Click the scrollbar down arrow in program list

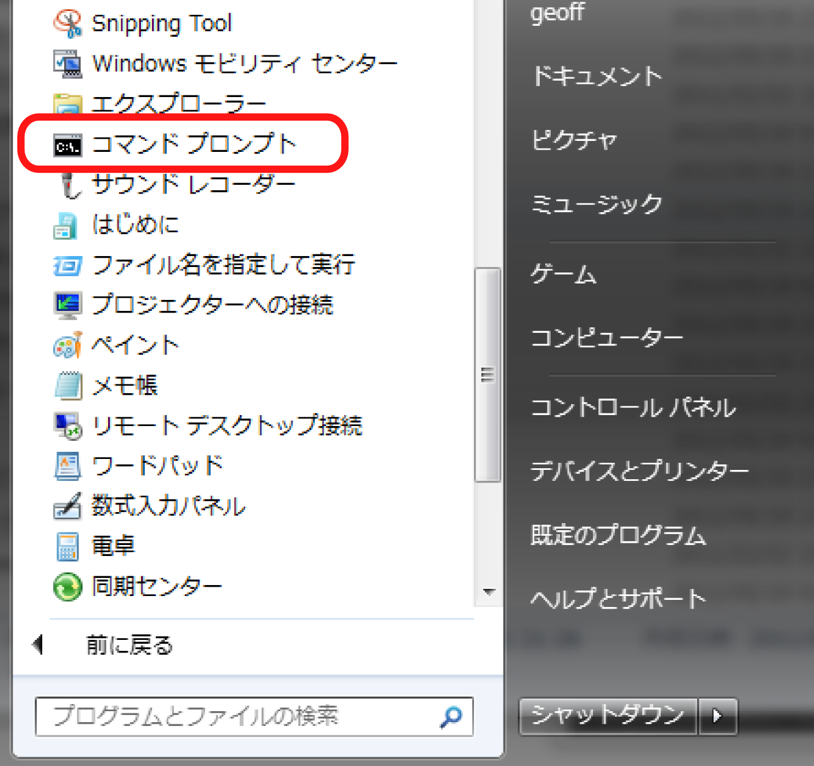489,592
